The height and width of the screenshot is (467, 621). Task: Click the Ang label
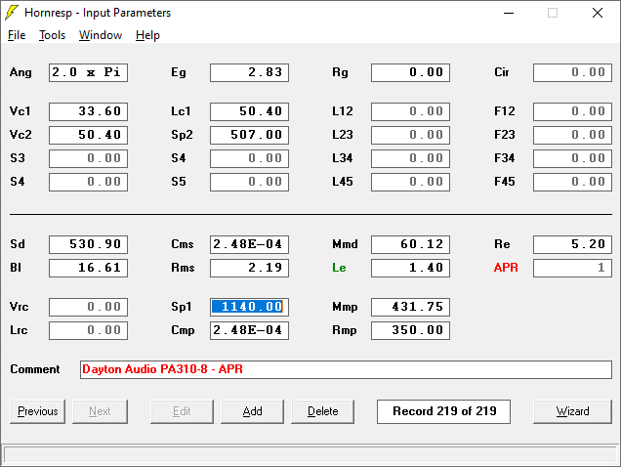coord(21,72)
